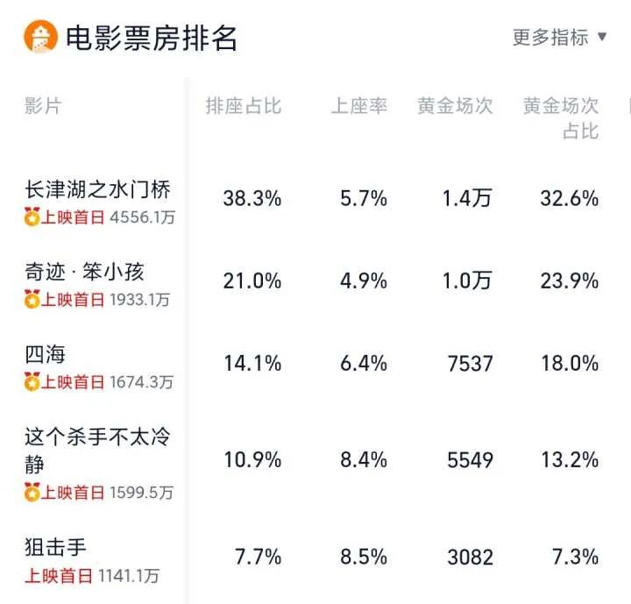Click the medal icon under 这个杀手不太冷静
The height and width of the screenshot is (604, 631).
pyautogui.click(x=32, y=492)
